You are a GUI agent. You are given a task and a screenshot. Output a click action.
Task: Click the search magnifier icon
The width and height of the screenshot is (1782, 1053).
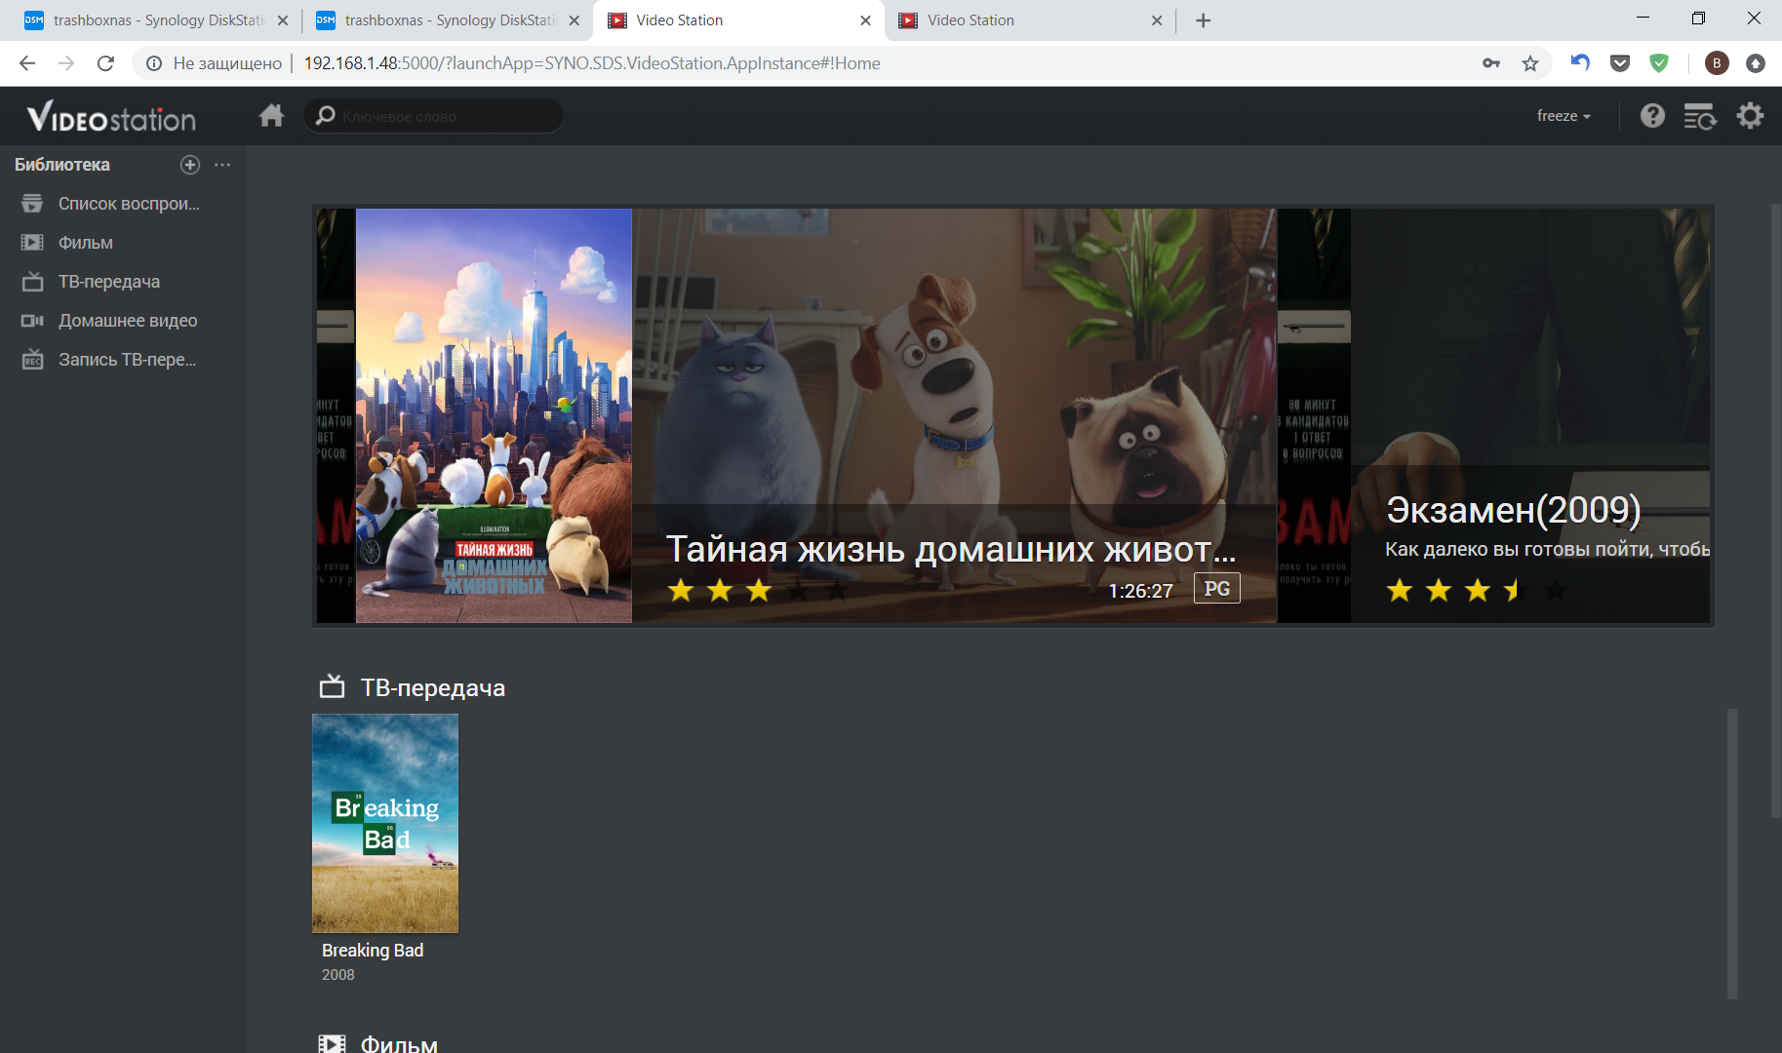326,116
